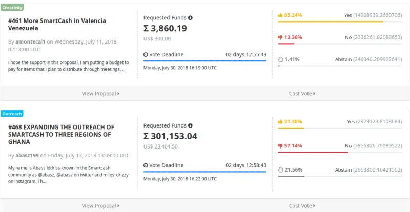Open title #461 More SmartCash in Valencia
Image resolution: width=410 pixels, height=212 pixels.
(x=57, y=24)
